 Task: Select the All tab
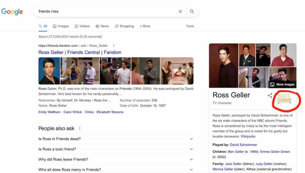(43, 26)
